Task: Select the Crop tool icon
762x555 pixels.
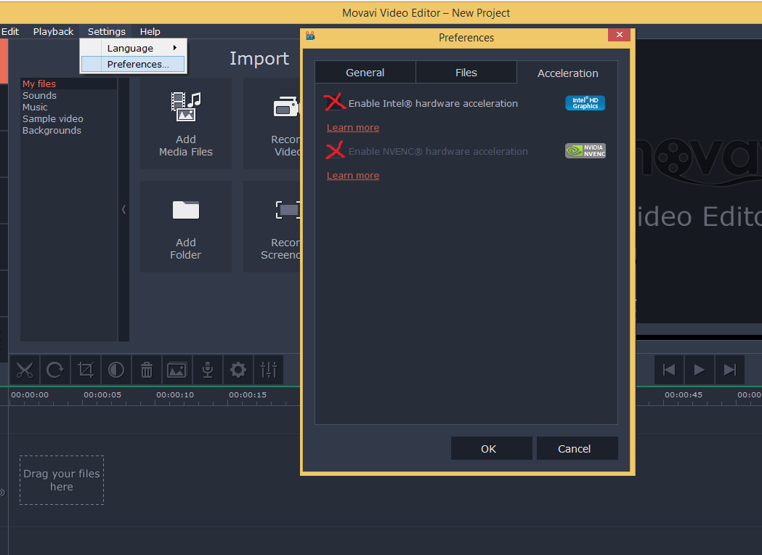Action: 86,370
